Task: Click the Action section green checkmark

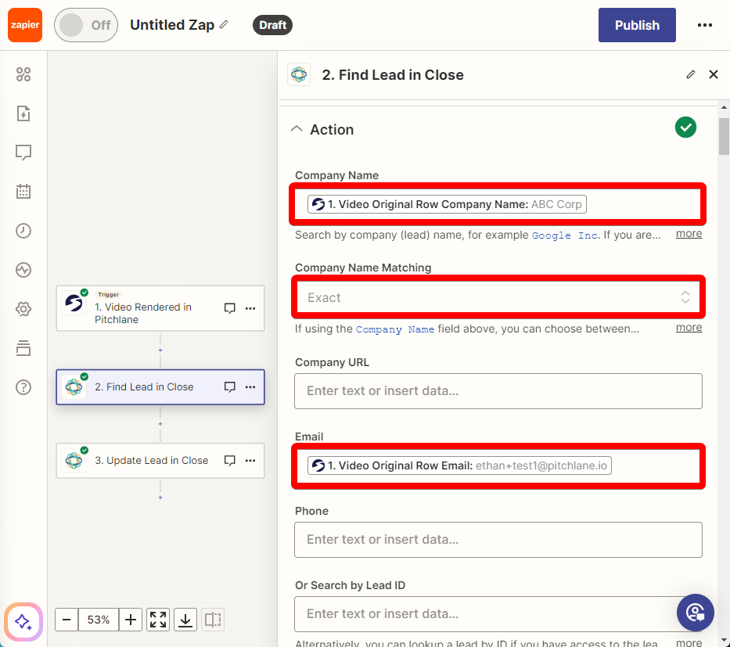Action: click(685, 128)
